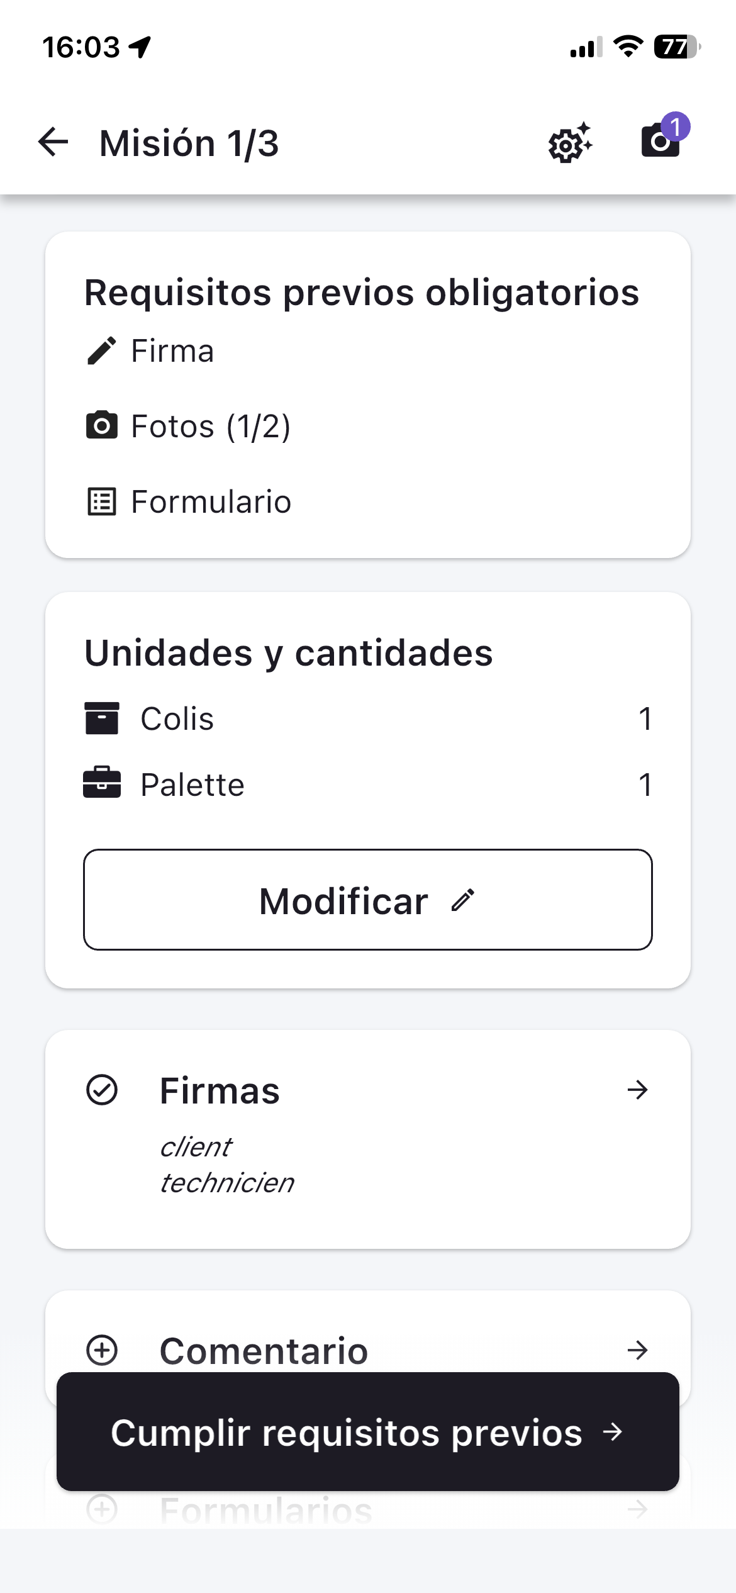Image resolution: width=736 pixels, height=1593 pixels.
Task: Tap the checkmark circle next to Firmas
Action: coord(101,1090)
